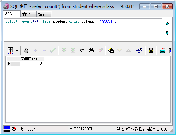Select row 1 header in the grid
The height and width of the screenshot is (135, 176).
[15, 64]
